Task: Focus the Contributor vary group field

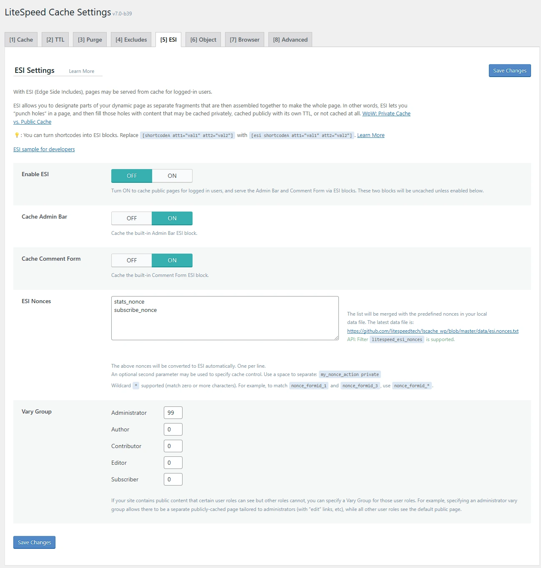Action: [173, 446]
